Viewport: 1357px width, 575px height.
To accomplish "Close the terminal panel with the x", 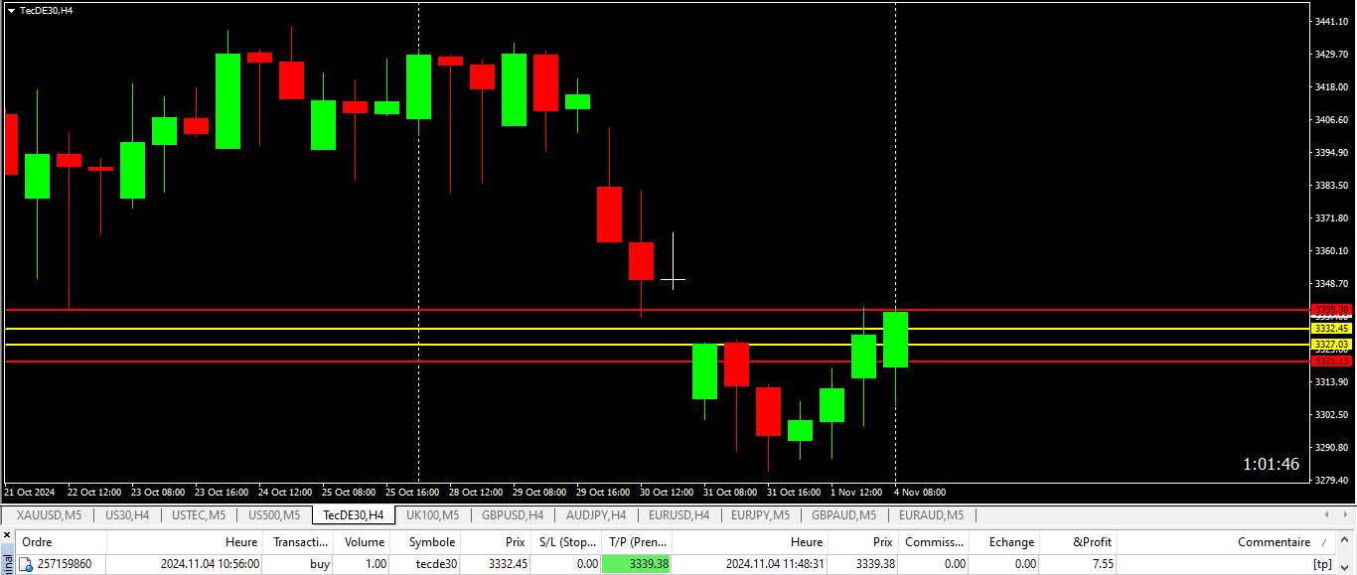I will 7,536.
